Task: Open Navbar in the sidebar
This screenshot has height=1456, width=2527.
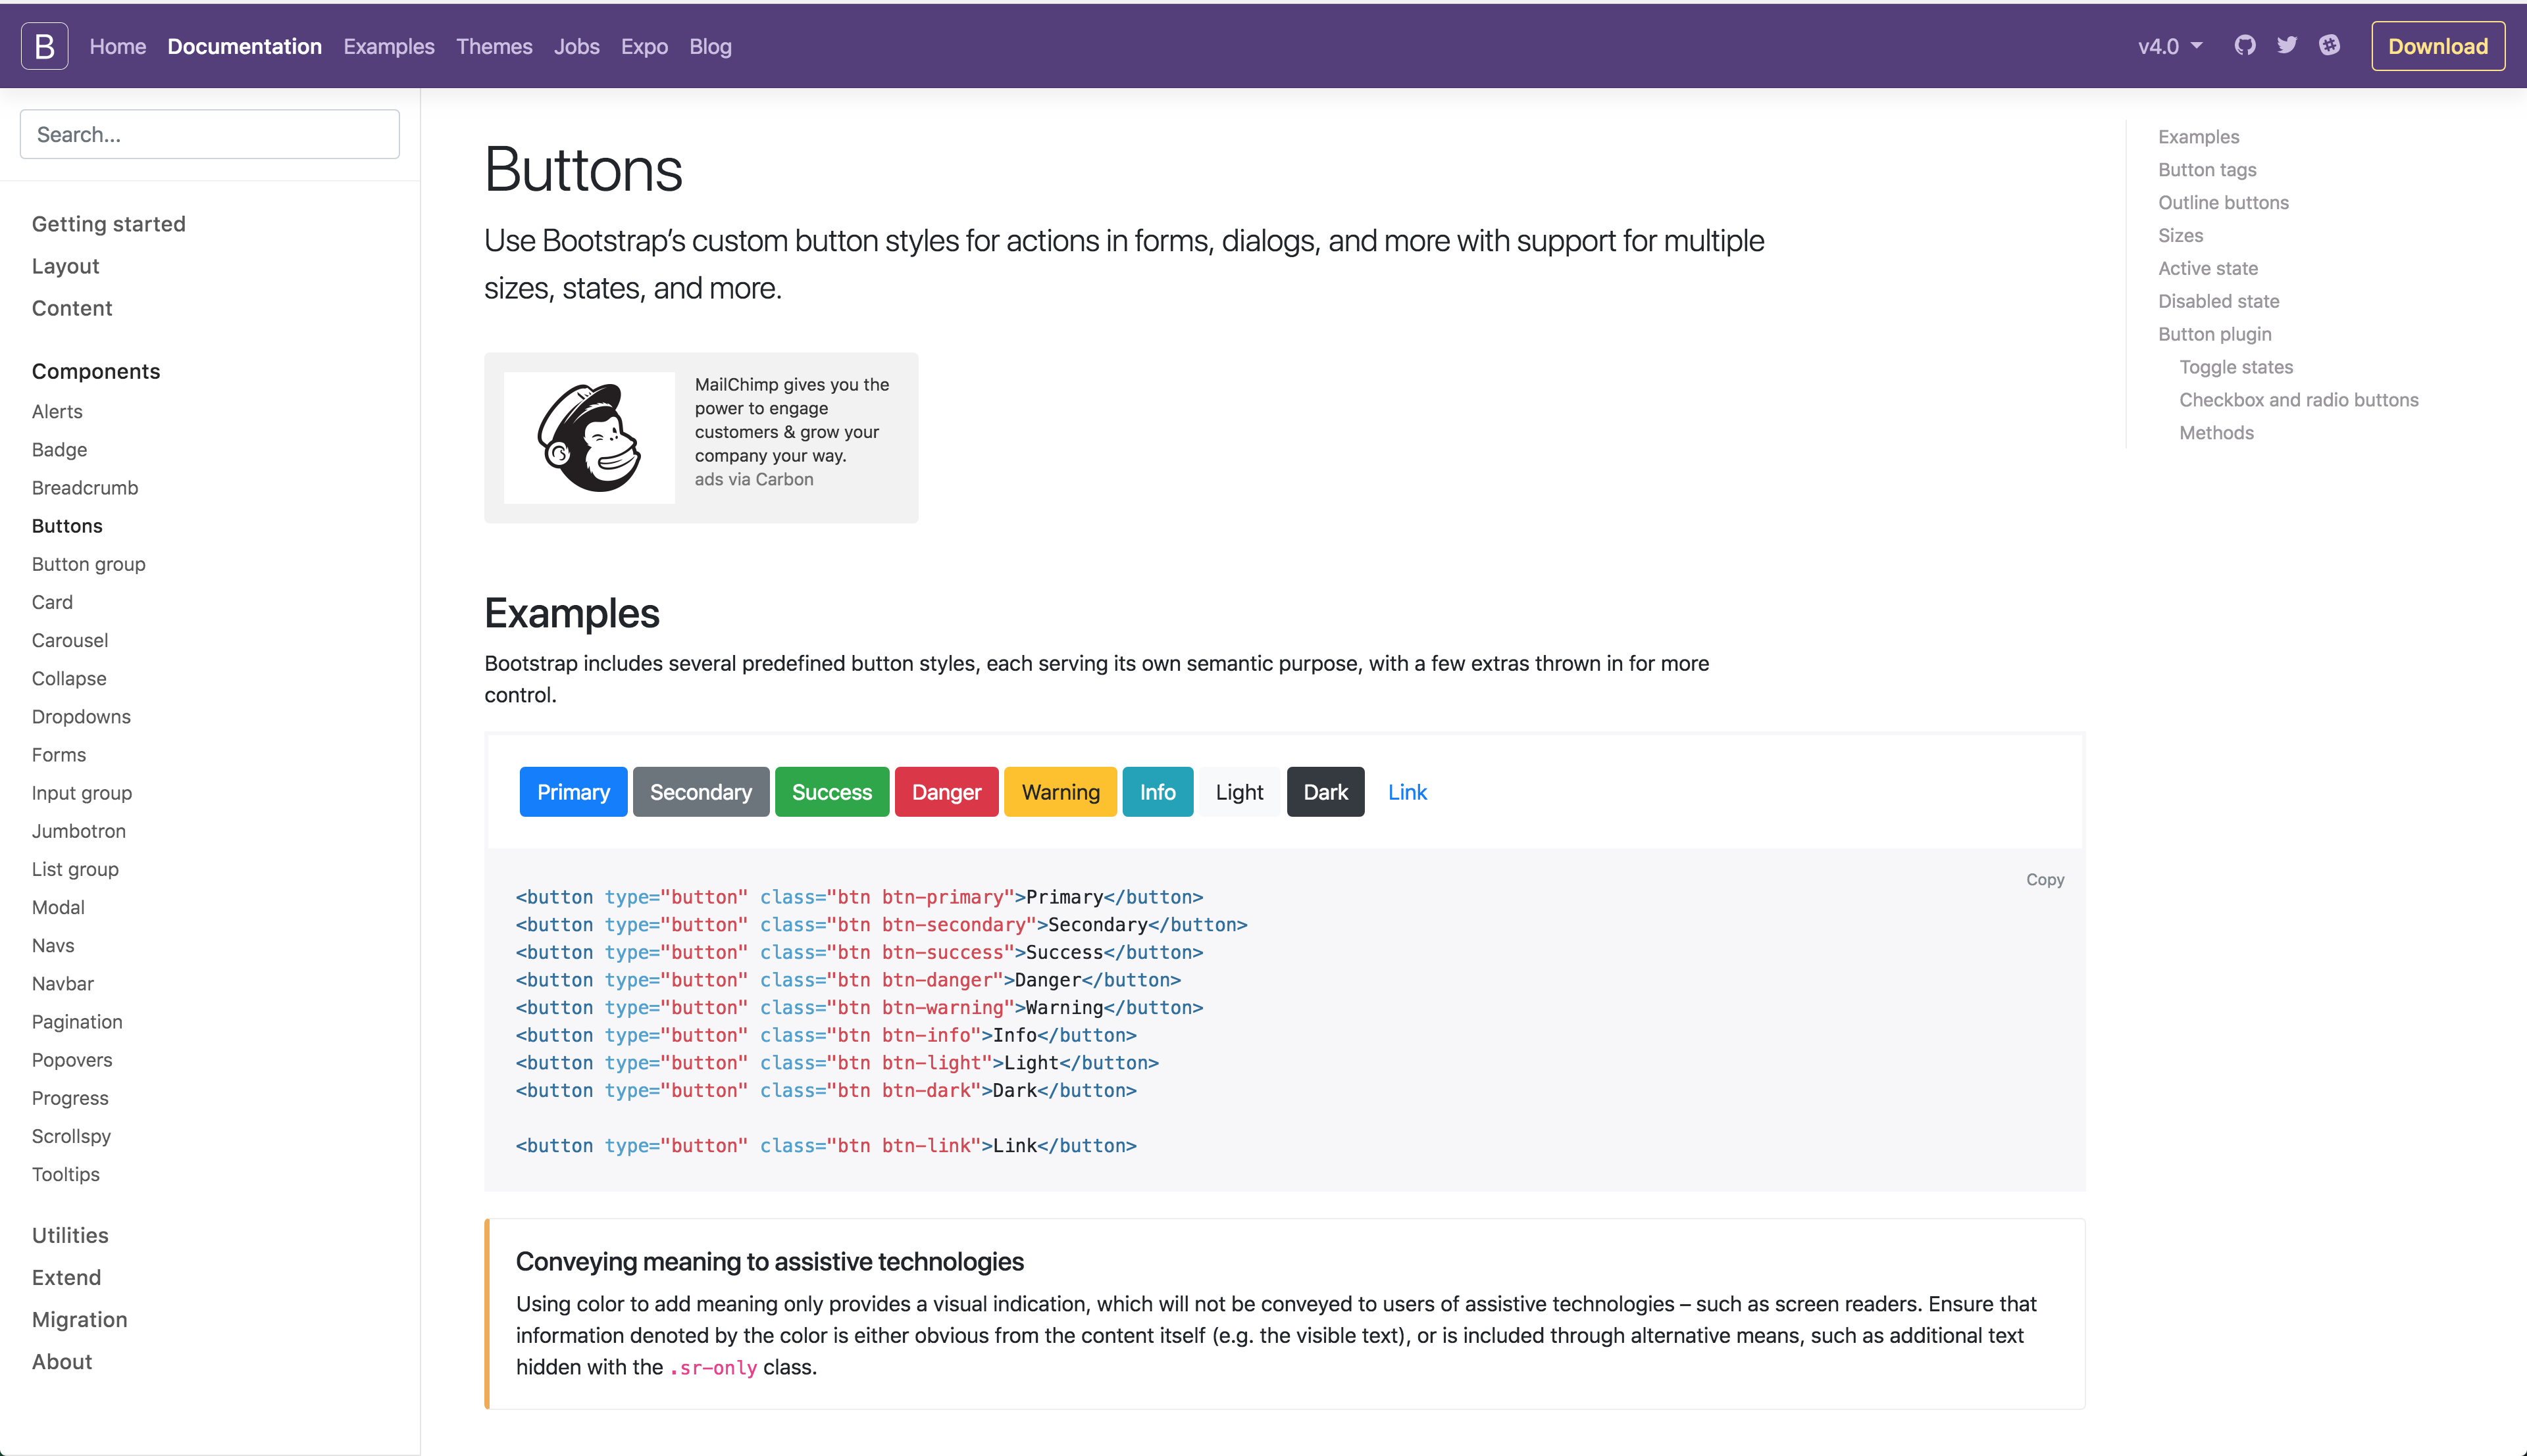Action: [x=63, y=983]
